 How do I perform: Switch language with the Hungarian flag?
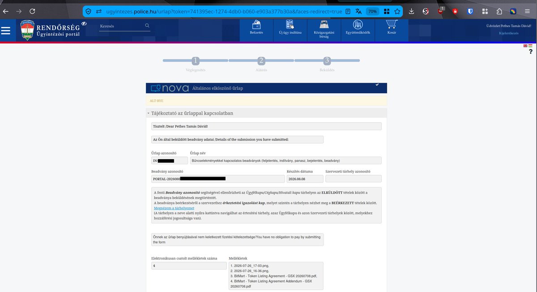coord(530,46)
